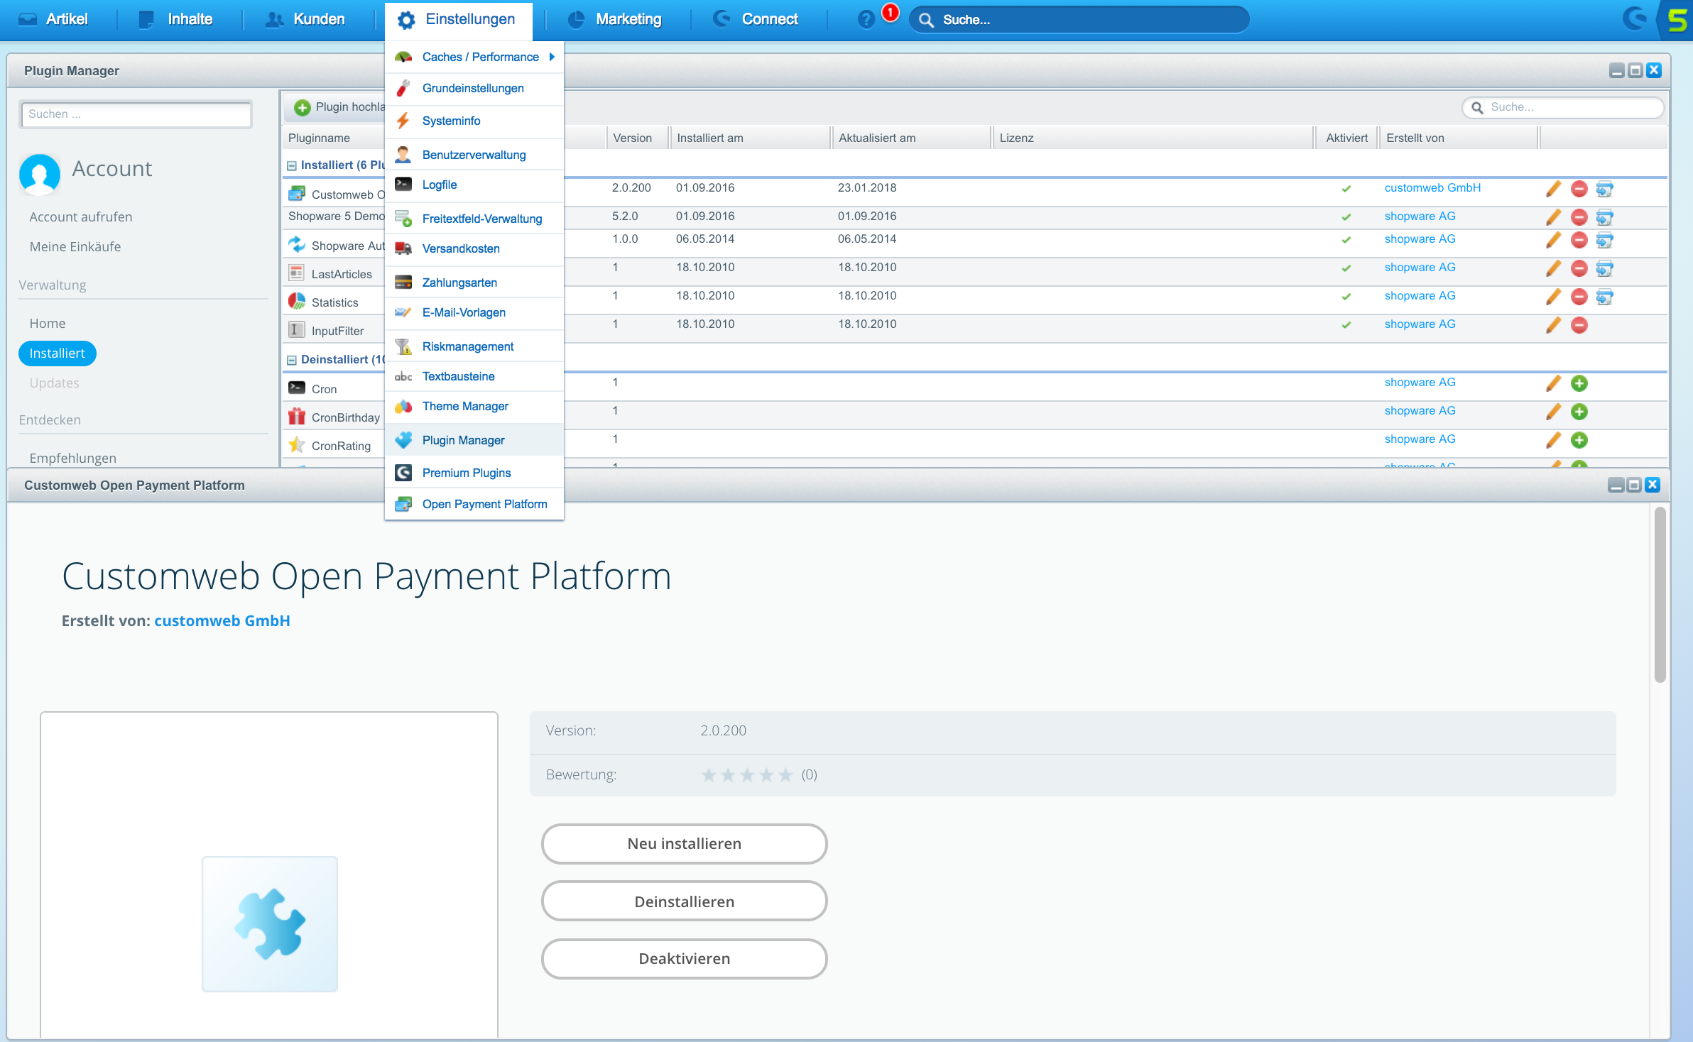Open the notification badge showing 1
The image size is (1693, 1042).
coord(890,12)
